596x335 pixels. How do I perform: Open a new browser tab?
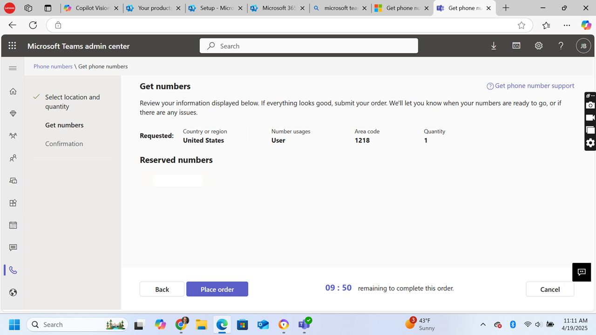tap(506, 8)
